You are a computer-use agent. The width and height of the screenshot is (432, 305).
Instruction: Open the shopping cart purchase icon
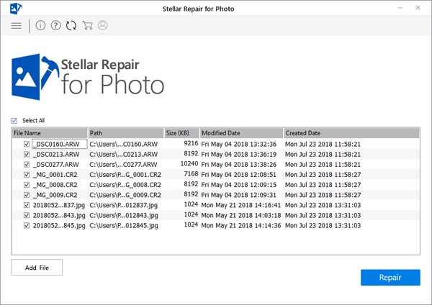[87, 25]
